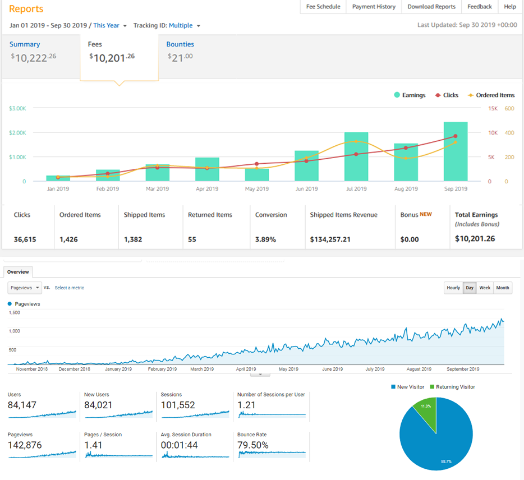Click the Select a metric link

(x=68, y=287)
